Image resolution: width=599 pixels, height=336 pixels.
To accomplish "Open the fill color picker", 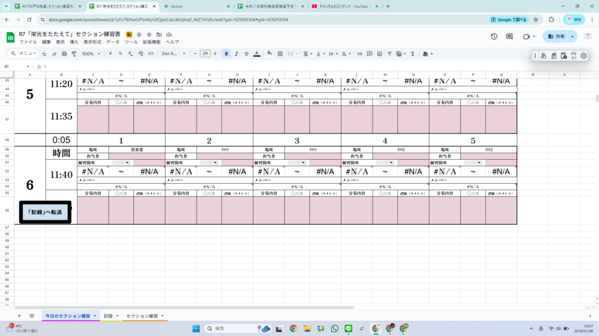I will click(x=270, y=54).
